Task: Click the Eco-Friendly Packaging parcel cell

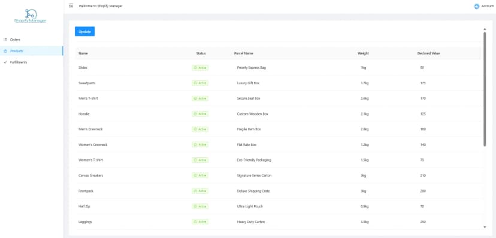Action: [x=254, y=160]
